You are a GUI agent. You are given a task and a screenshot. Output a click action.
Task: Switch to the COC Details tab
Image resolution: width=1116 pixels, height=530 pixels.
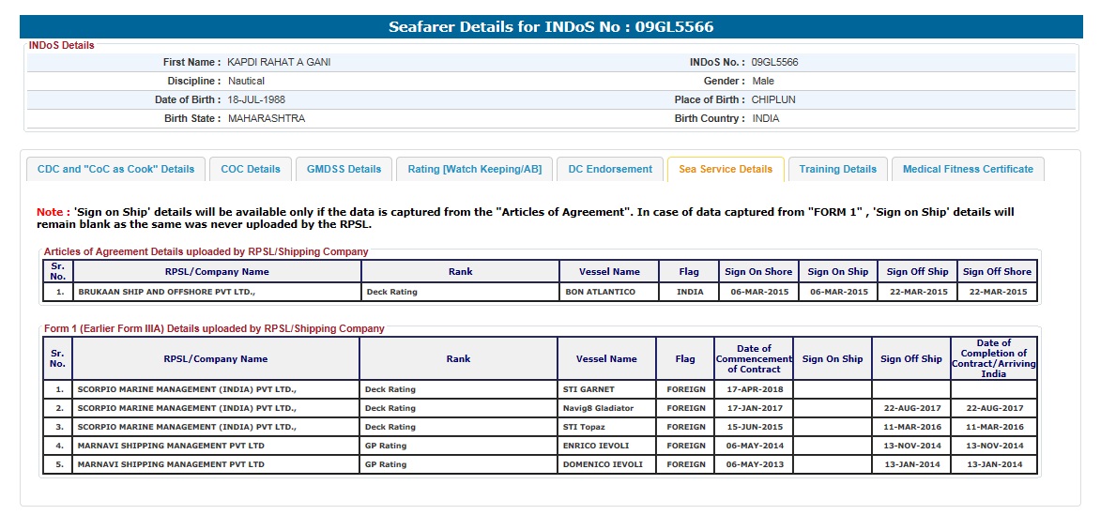(x=251, y=170)
